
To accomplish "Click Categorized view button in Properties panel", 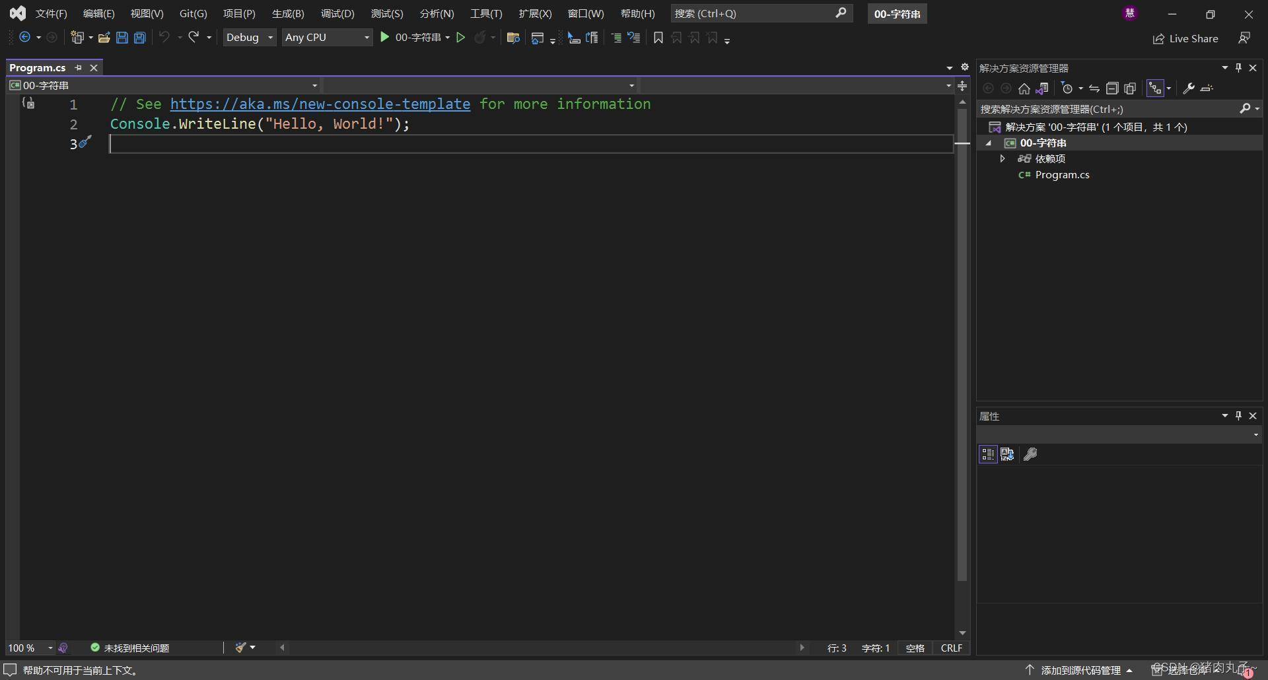I will [x=988, y=454].
